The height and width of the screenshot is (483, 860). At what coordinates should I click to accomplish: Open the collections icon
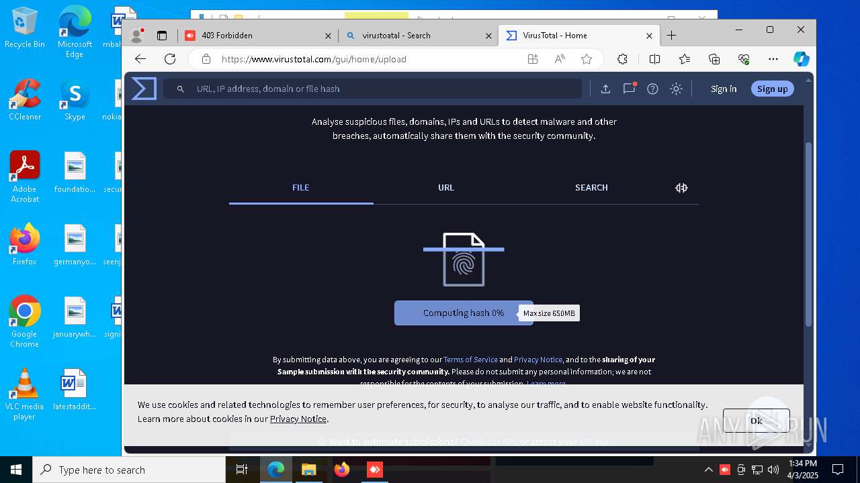714,59
